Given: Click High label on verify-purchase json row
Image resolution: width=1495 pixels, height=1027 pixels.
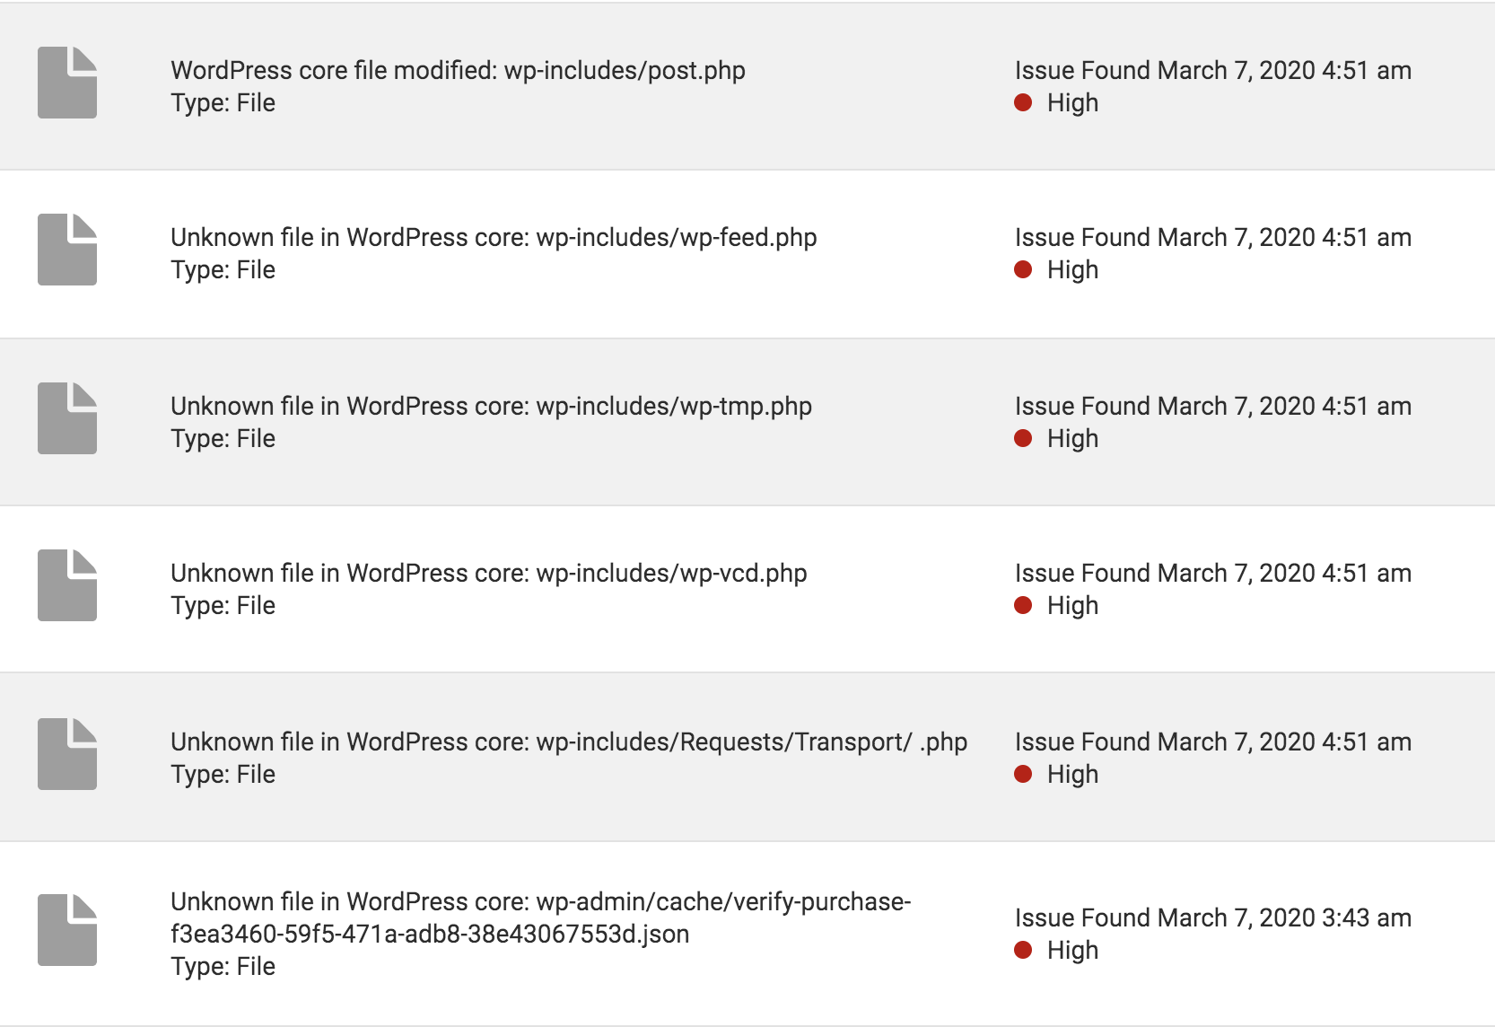Looking at the screenshot, I should tap(1072, 950).
